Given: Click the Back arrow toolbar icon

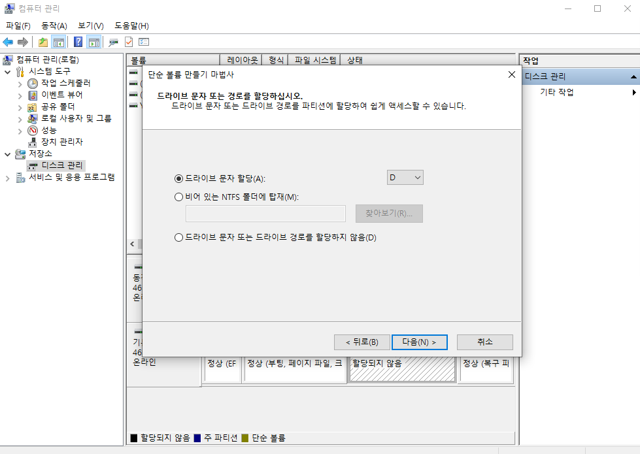Looking at the screenshot, I should pyautogui.click(x=8, y=42).
